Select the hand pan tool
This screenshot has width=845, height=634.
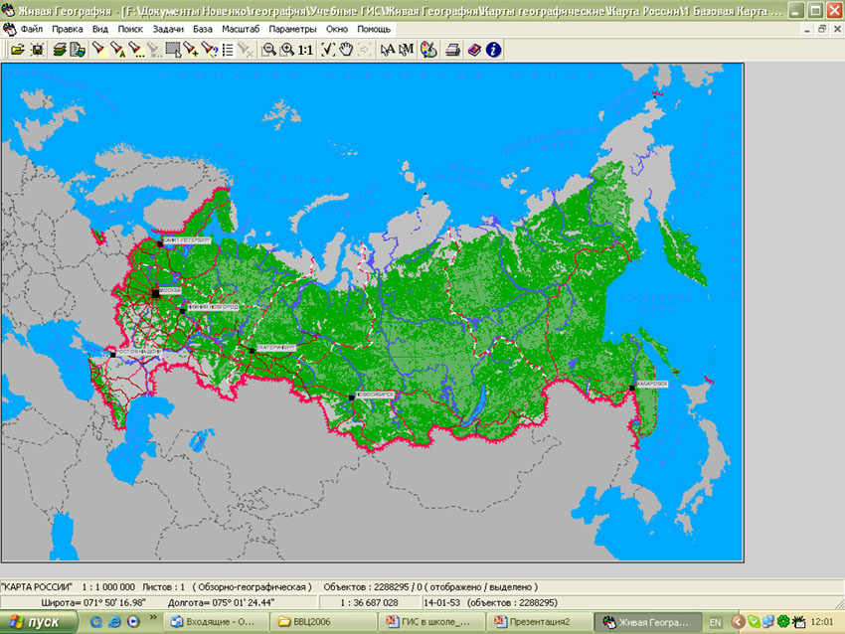(x=346, y=49)
